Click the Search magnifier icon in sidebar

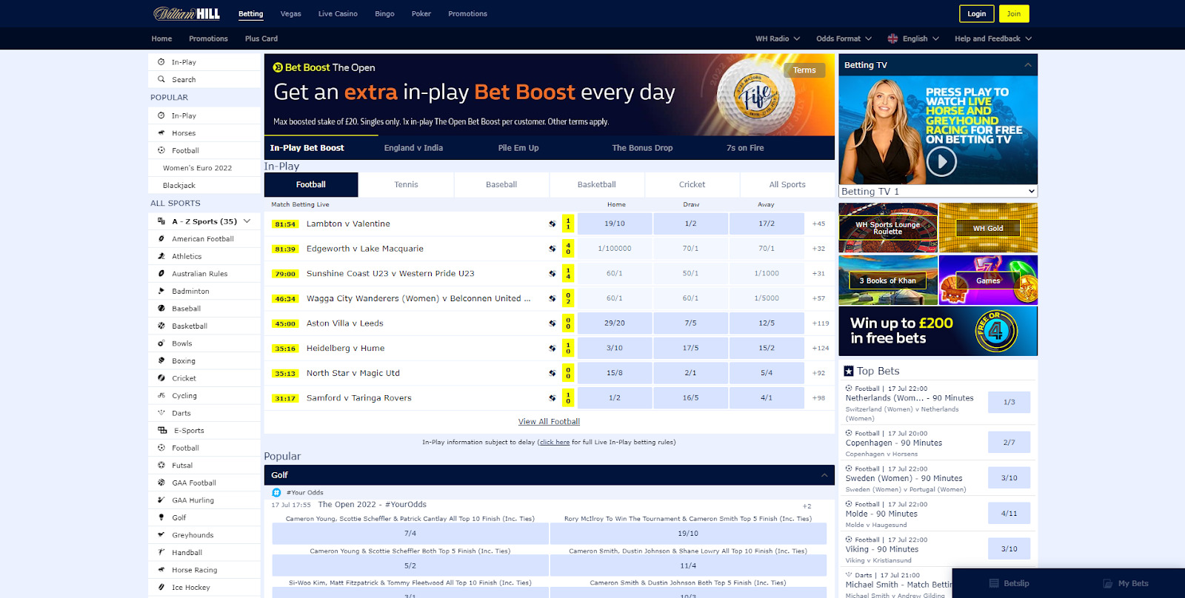point(161,79)
